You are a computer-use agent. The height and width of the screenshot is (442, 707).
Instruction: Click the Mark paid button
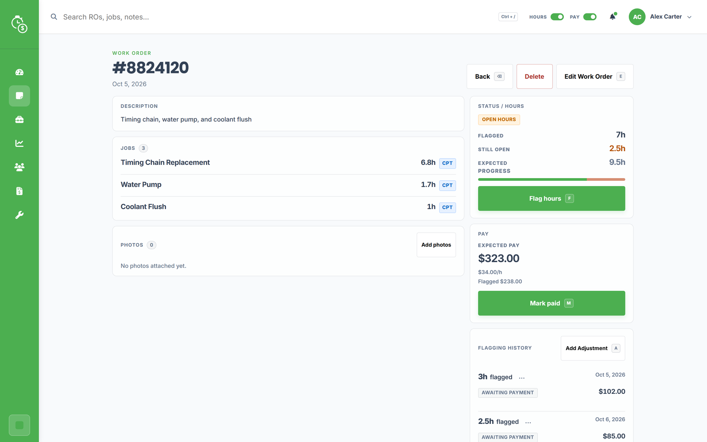pos(551,303)
